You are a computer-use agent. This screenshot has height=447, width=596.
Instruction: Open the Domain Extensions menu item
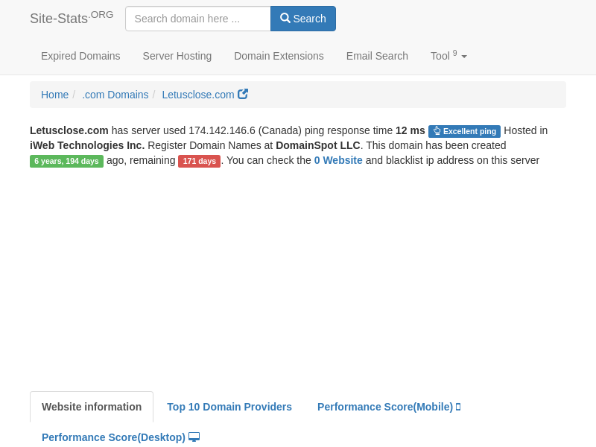pos(279,56)
